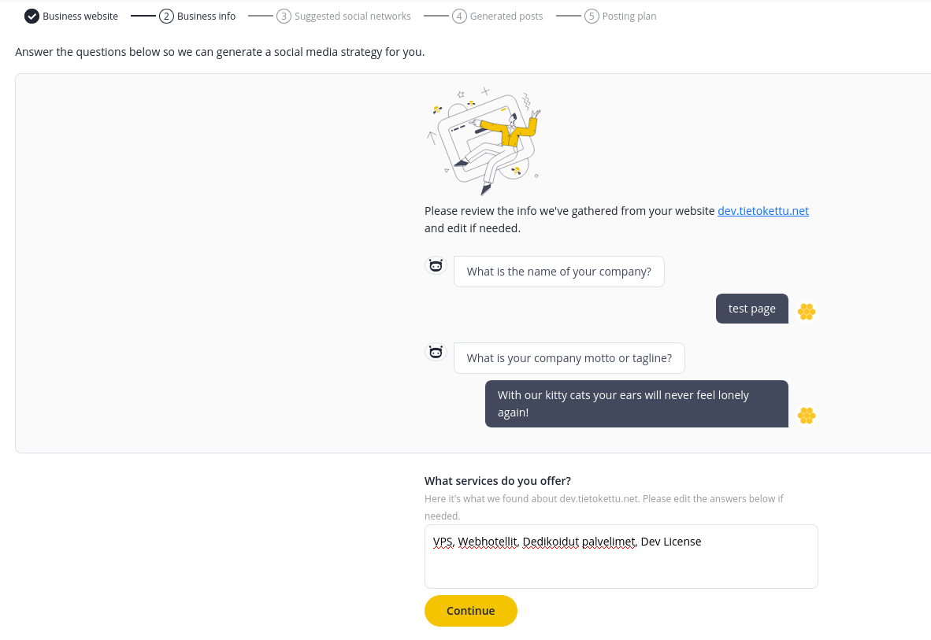Click the bot avatar beside motto question
This screenshot has height=640, width=931.
click(x=436, y=352)
